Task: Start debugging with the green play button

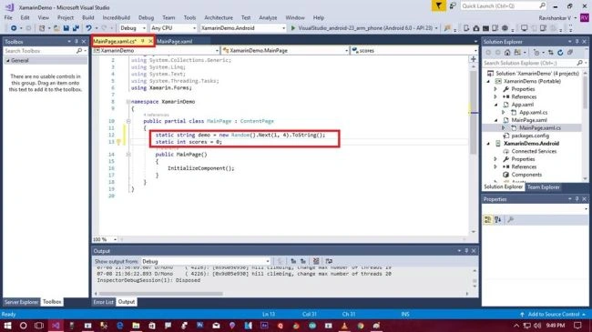Action: tap(292, 28)
